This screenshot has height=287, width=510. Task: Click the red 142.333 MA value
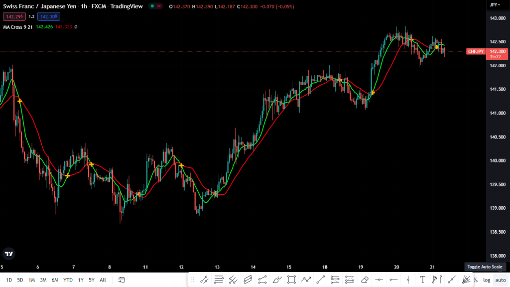click(x=63, y=27)
